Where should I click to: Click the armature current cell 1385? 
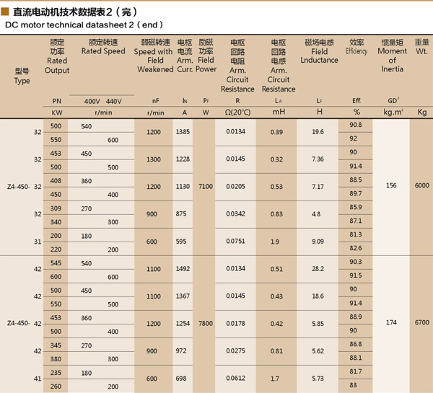[x=182, y=132]
